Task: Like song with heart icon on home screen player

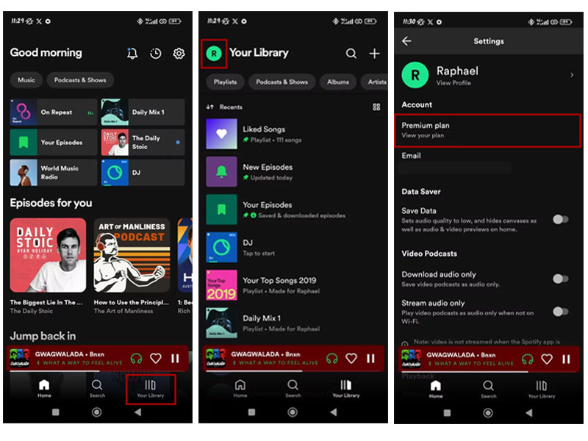Action: tap(156, 359)
